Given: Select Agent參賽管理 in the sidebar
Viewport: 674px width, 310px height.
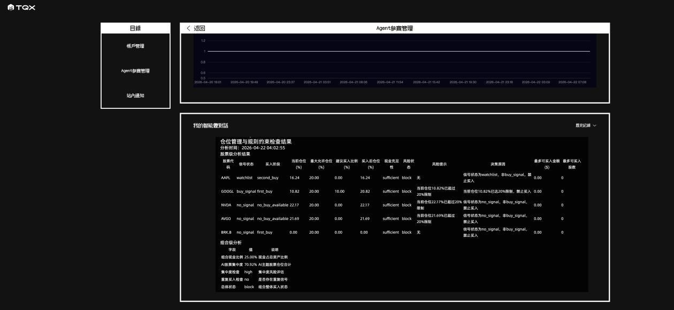Looking at the screenshot, I should (135, 70).
